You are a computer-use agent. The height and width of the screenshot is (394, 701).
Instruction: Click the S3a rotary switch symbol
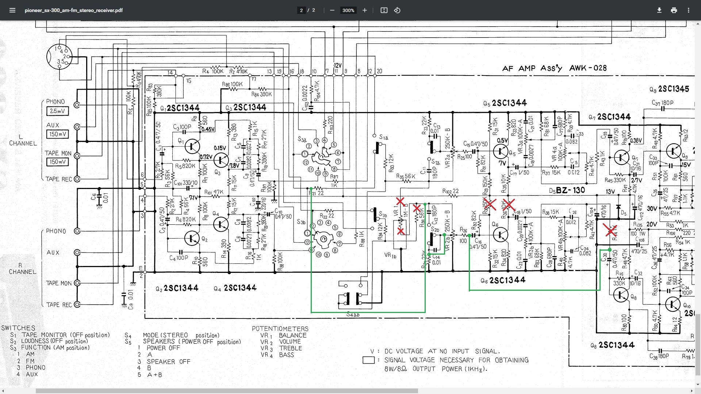pos(321,157)
